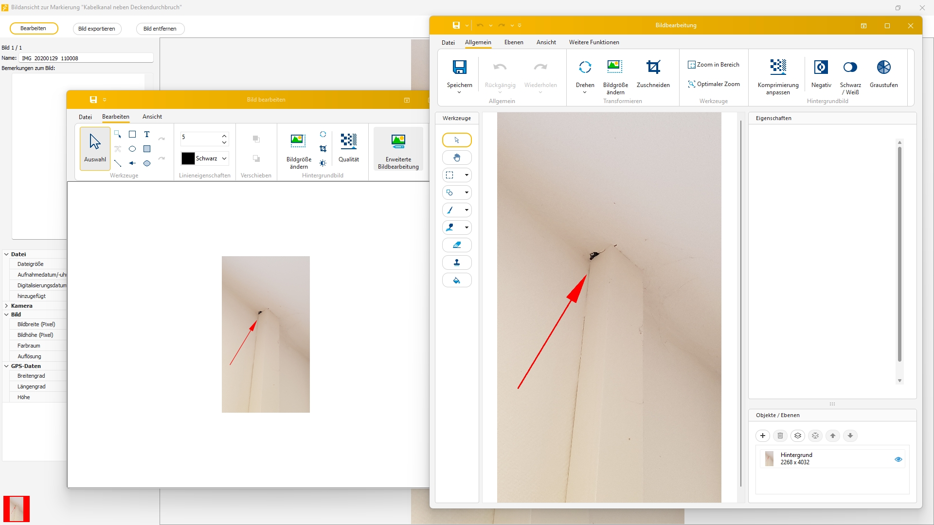Viewport: 934px width, 525px height.
Task: Toggle Hintergrund layer visibility eye
Action: pos(898,459)
